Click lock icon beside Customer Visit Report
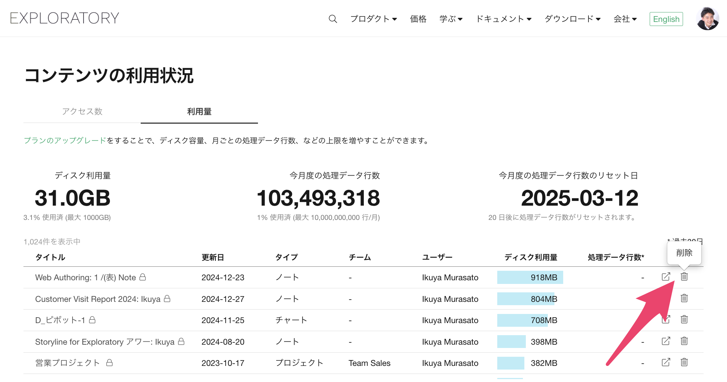Image resolution: width=727 pixels, height=382 pixels. point(167,299)
